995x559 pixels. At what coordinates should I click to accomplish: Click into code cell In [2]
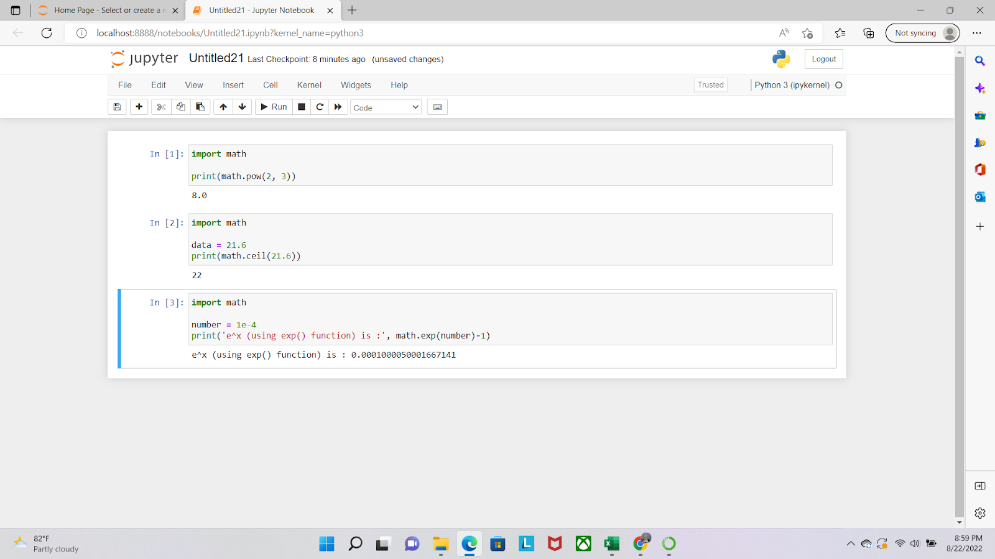point(510,239)
